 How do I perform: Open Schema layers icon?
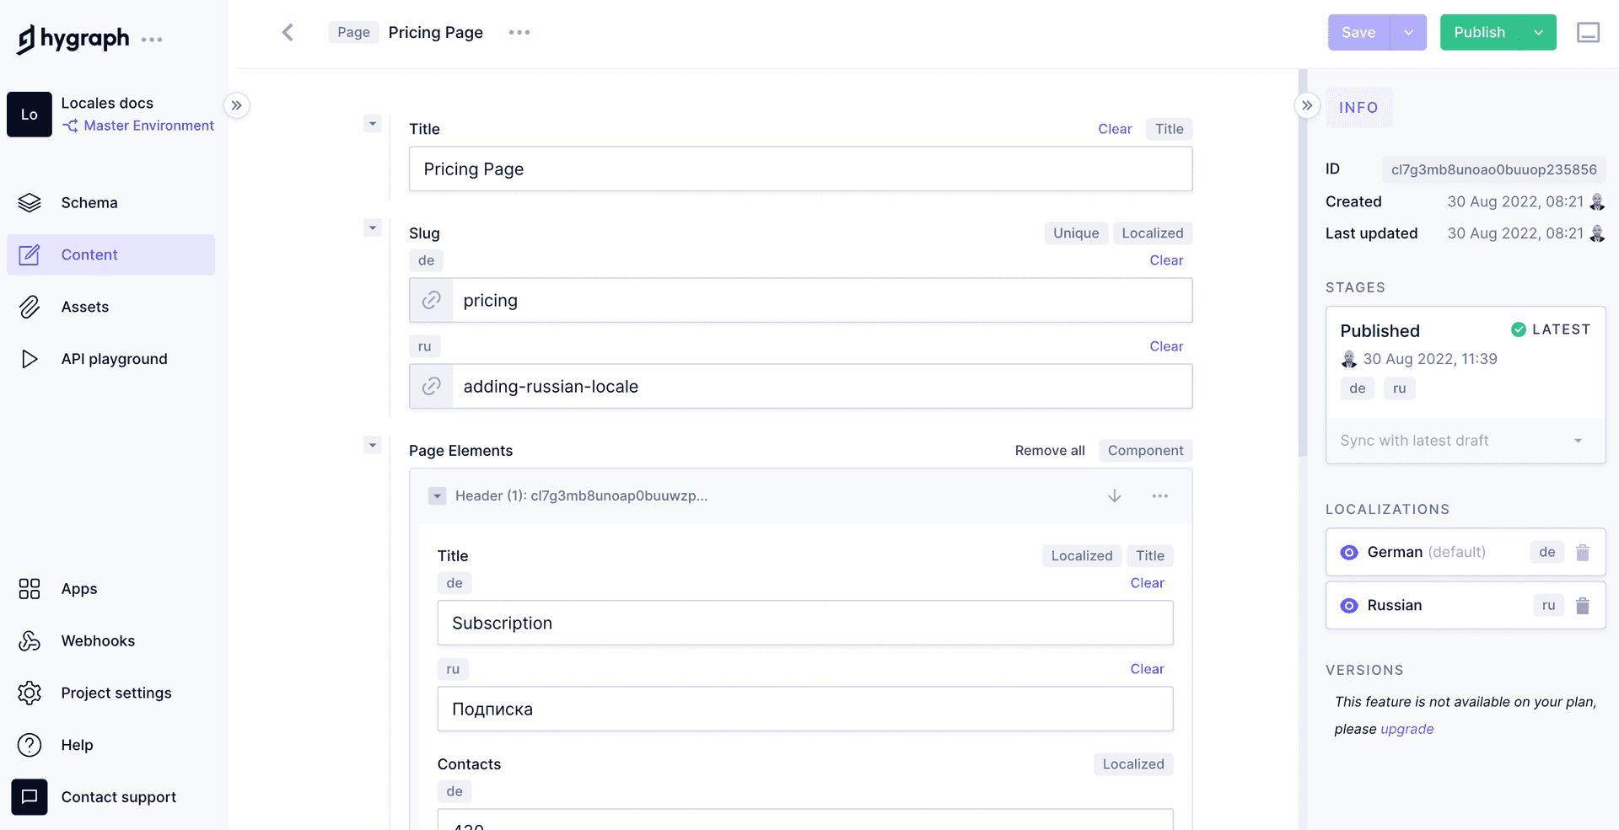click(30, 203)
